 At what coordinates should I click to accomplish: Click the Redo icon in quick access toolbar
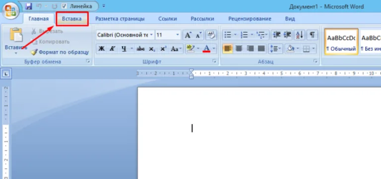tap(55, 6)
